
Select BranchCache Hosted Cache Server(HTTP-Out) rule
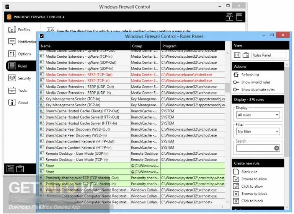[x=132, y=117]
